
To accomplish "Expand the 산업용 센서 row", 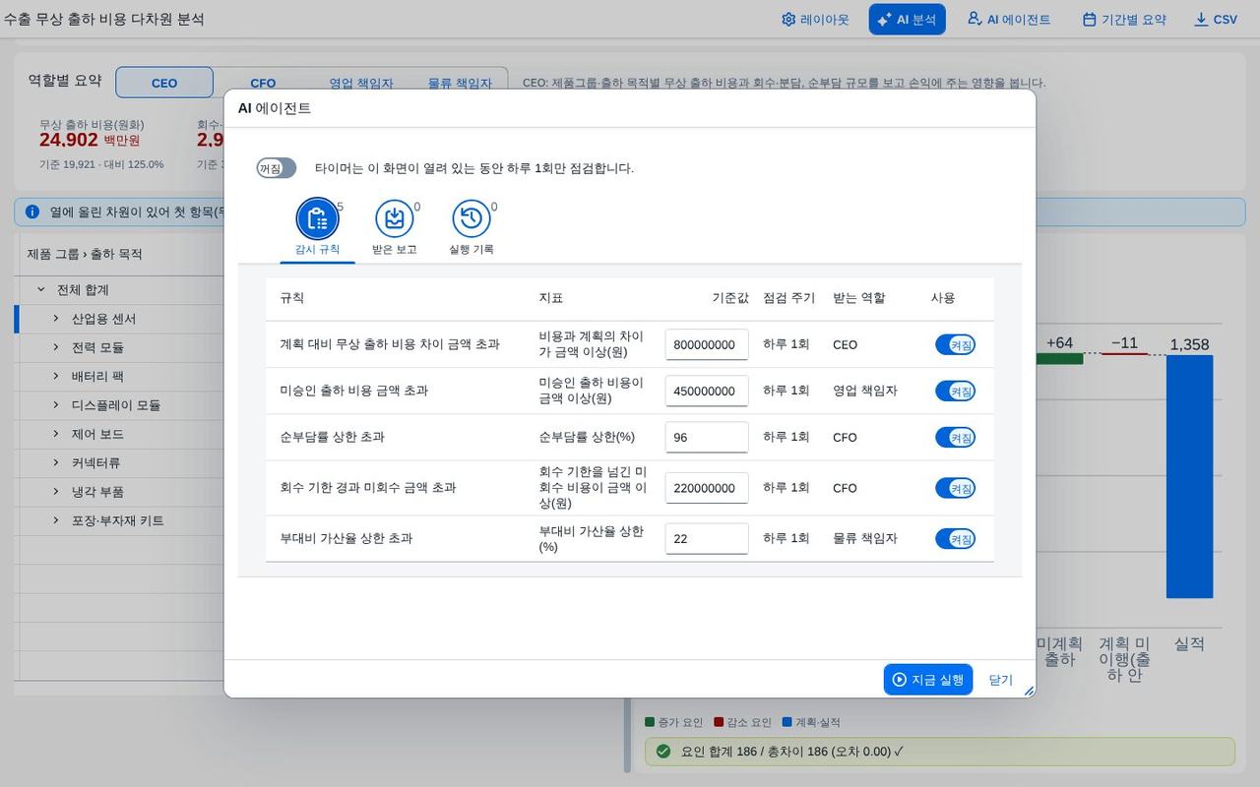I will (x=56, y=319).
